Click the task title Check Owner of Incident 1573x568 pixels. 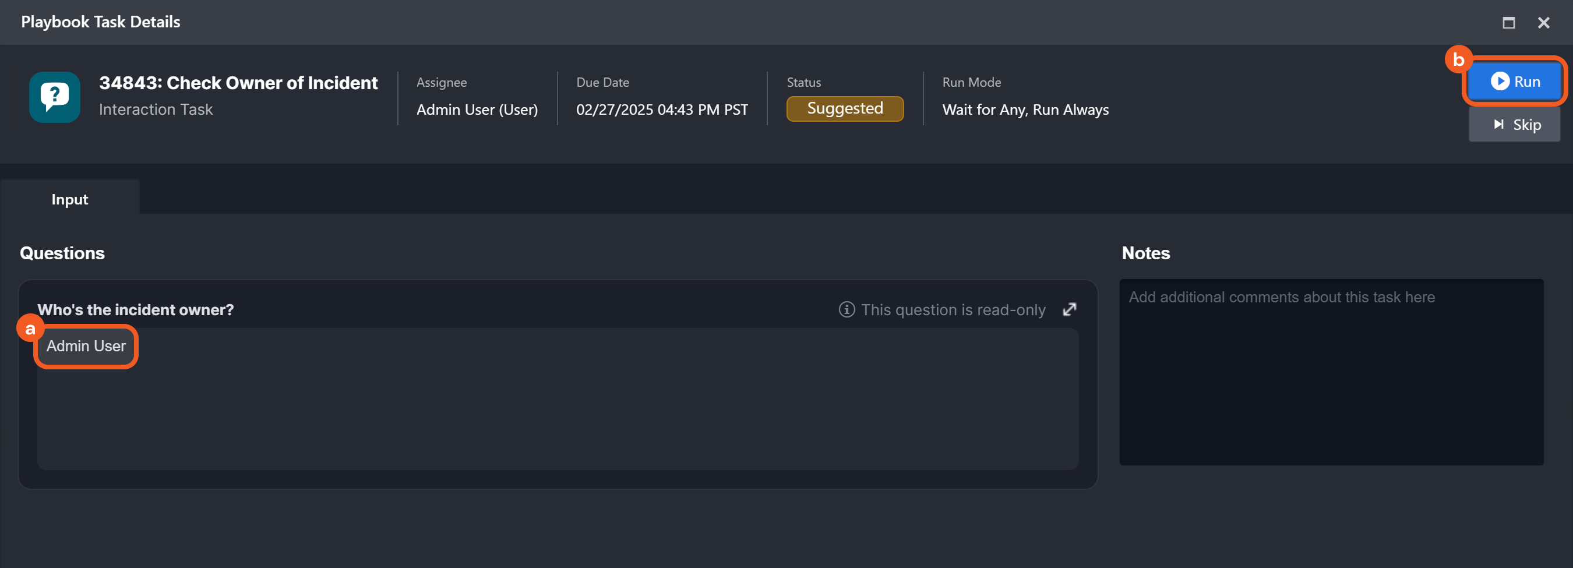coord(238,83)
